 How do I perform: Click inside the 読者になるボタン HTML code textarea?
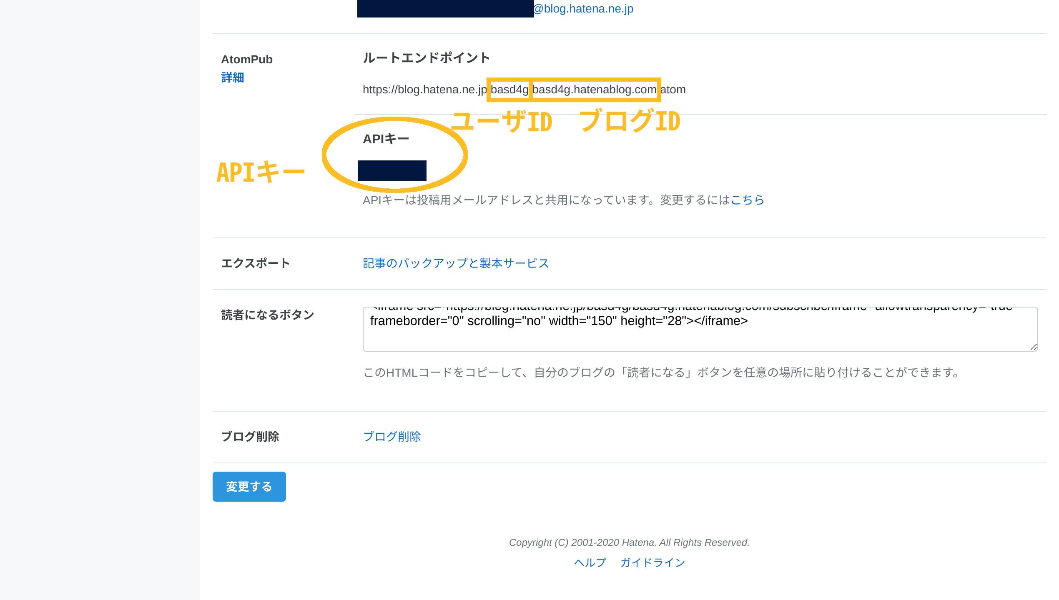pos(700,329)
